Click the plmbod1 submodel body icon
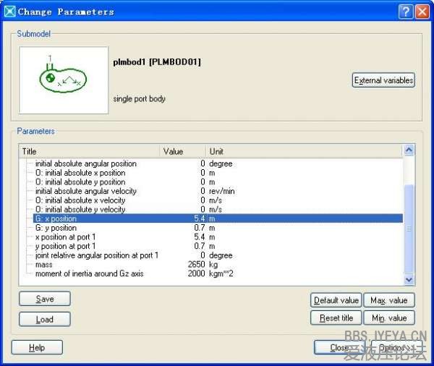The height and width of the screenshot is (366, 434). pos(63,80)
